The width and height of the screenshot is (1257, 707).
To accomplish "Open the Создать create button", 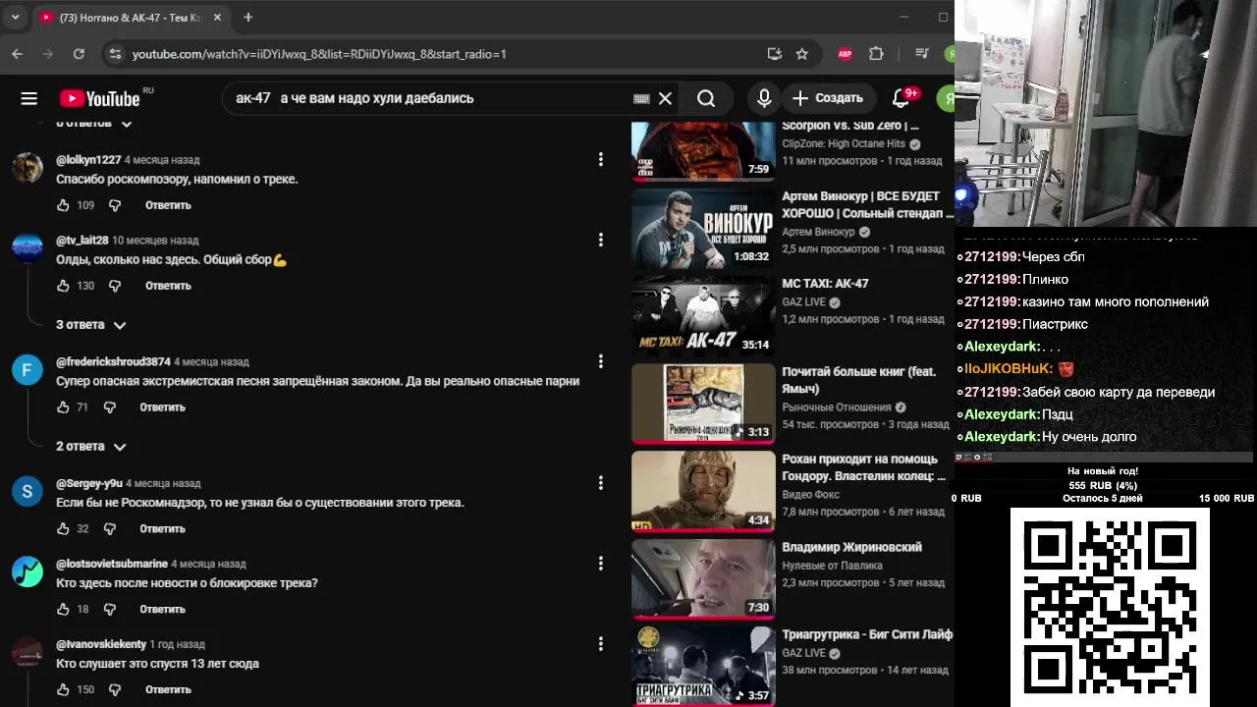I will tap(828, 98).
